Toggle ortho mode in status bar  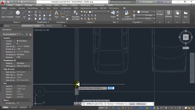pos(119,108)
